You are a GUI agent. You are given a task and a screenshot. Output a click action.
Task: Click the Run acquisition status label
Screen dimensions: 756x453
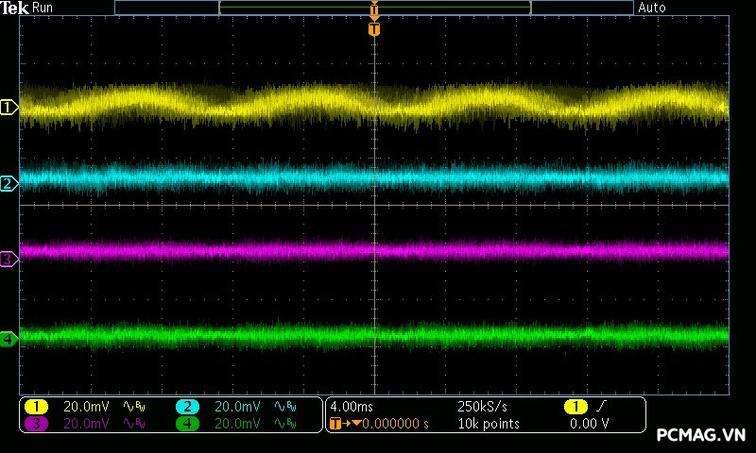click(43, 8)
